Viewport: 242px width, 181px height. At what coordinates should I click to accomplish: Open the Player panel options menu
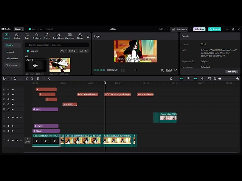click(x=174, y=36)
